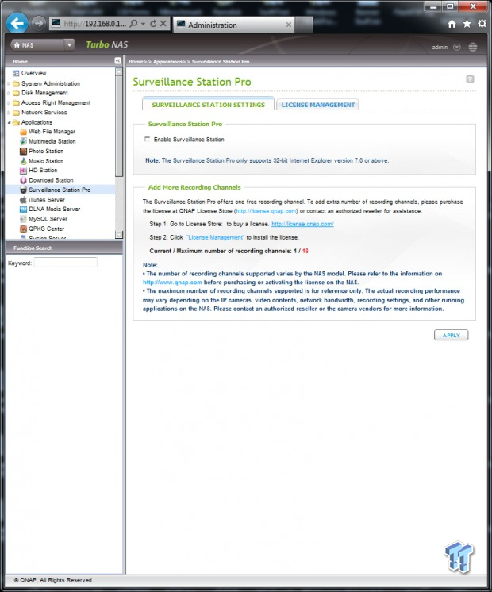Viewport: 492px width, 592px height.
Task: Click the Home sidebar header
Action: click(20, 62)
